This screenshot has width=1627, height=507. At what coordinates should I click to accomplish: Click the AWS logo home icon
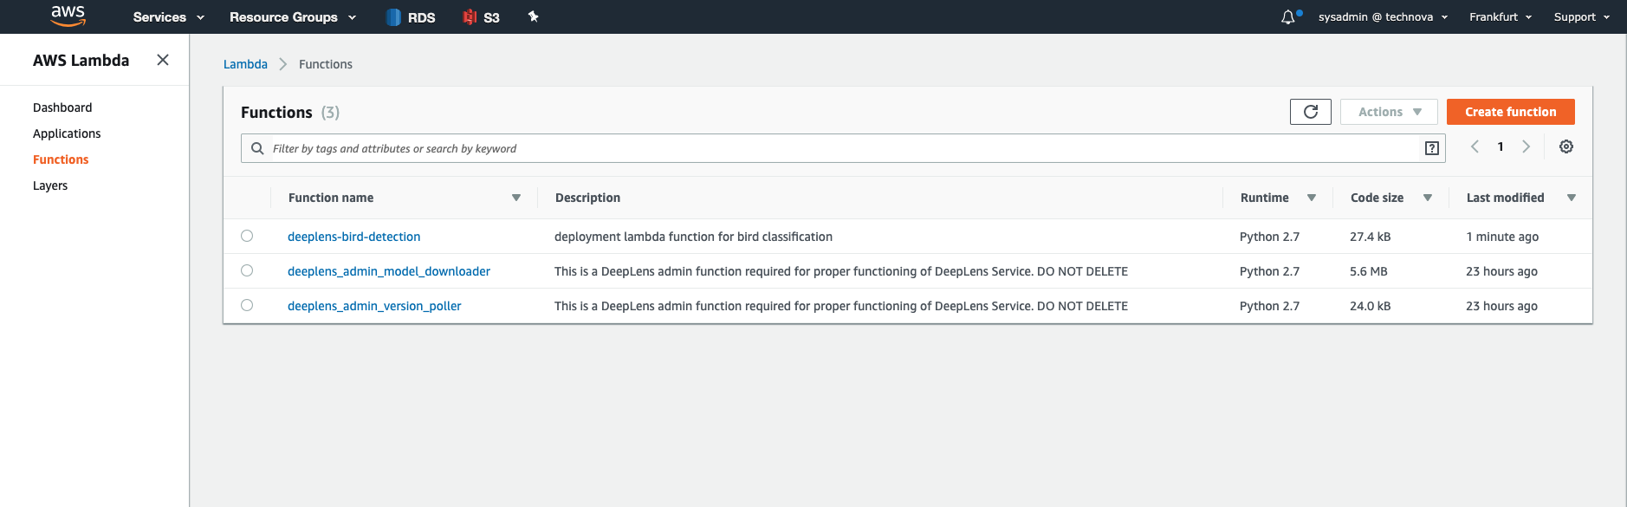click(x=68, y=16)
